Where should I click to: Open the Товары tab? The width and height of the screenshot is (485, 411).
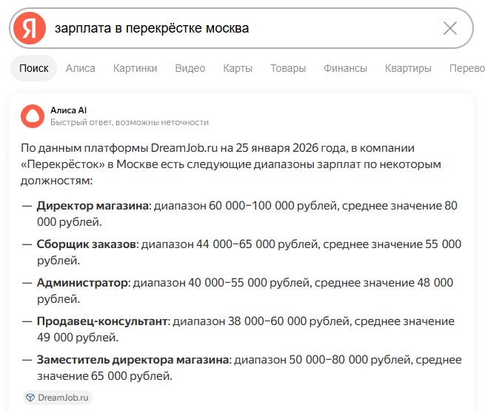(x=288, y=68)
